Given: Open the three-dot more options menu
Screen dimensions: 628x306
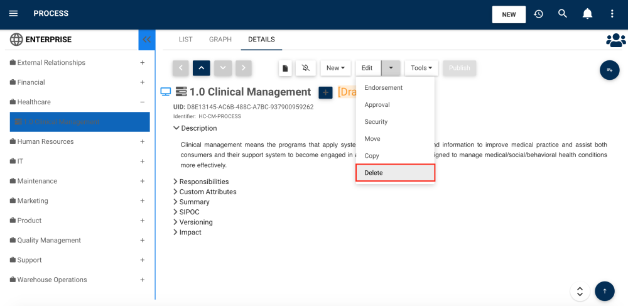Looking at the screenshot, I should point(612,14).
